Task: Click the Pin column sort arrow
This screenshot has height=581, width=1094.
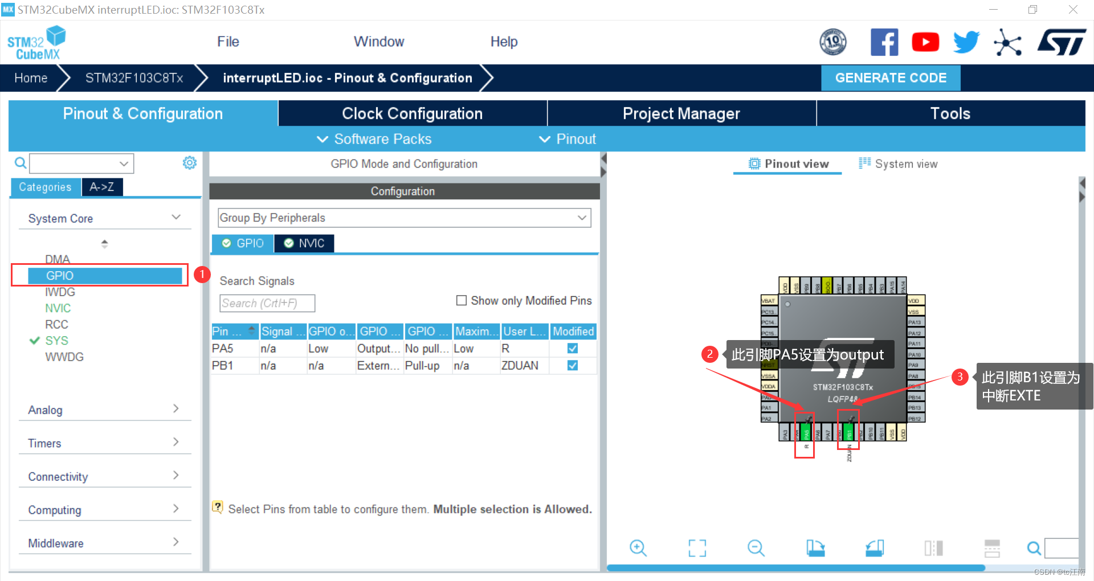Action: tap(251, 329)
